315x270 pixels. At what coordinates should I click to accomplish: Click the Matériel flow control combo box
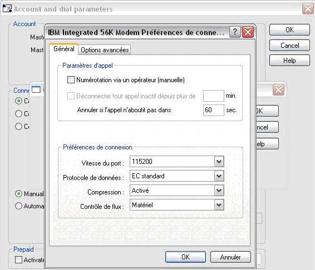[x=177, y=205]
